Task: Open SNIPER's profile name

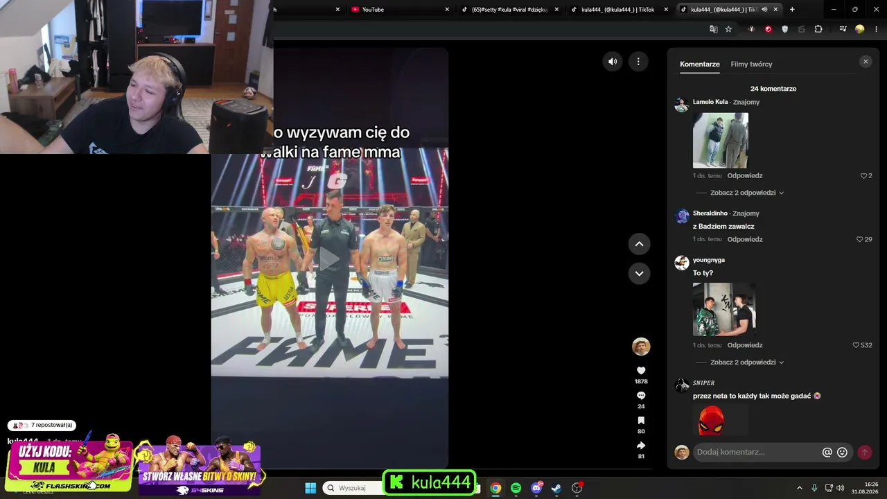Action: (703, 383)
